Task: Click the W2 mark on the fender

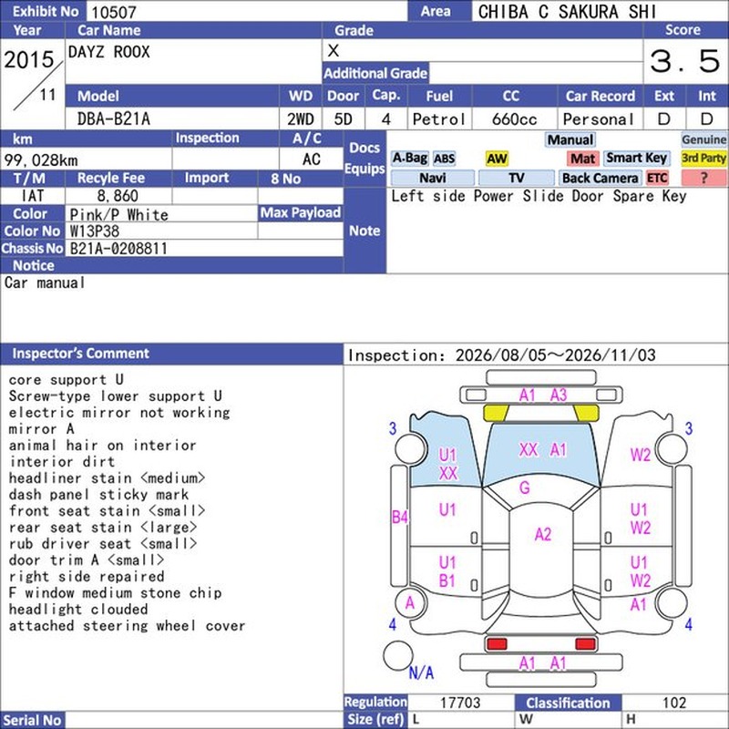Action: (x=640, y=455)
